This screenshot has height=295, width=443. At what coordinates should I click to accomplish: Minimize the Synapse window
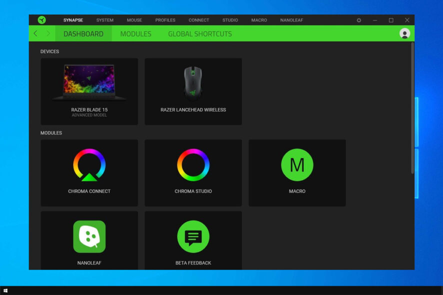click(375, 20)
